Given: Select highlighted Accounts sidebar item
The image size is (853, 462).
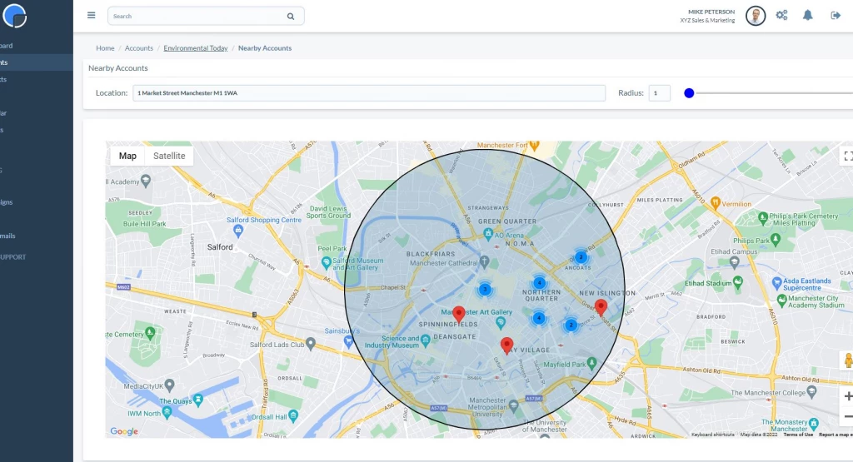Looking at the screenshot, I should [x=37, y=62].
